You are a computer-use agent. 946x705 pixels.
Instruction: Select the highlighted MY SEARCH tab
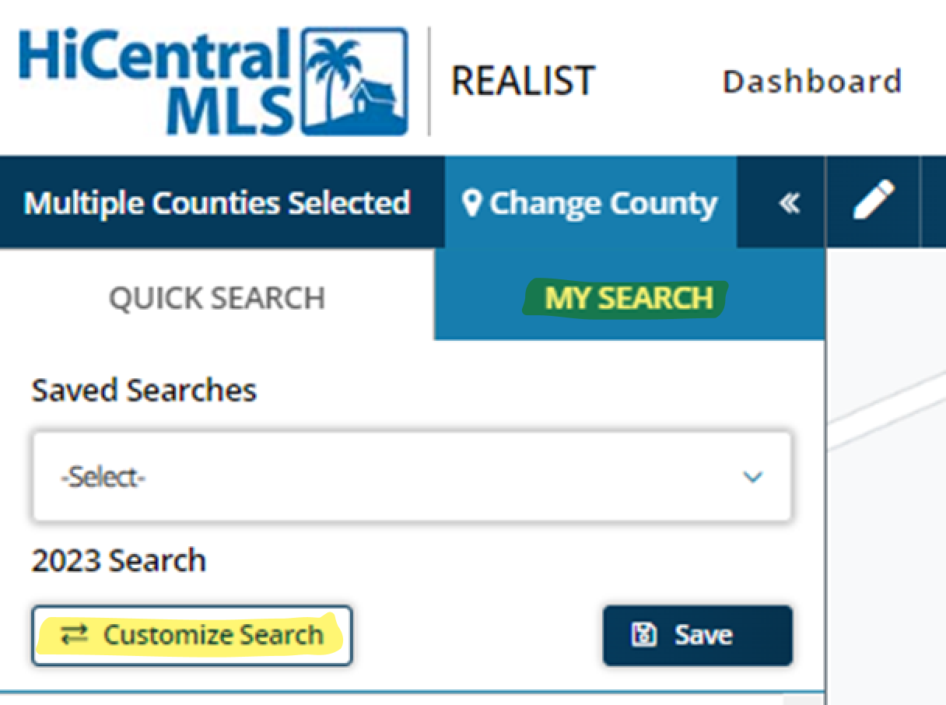[628, 298]
